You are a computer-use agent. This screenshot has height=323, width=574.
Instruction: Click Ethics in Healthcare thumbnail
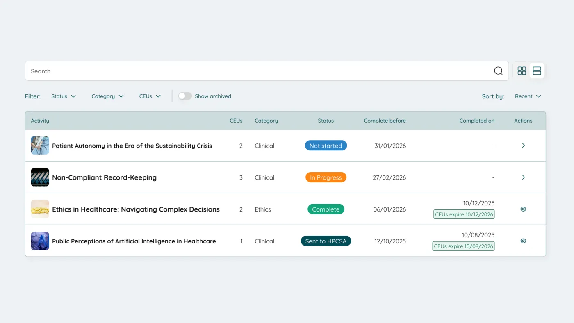(x=40, y=209)
